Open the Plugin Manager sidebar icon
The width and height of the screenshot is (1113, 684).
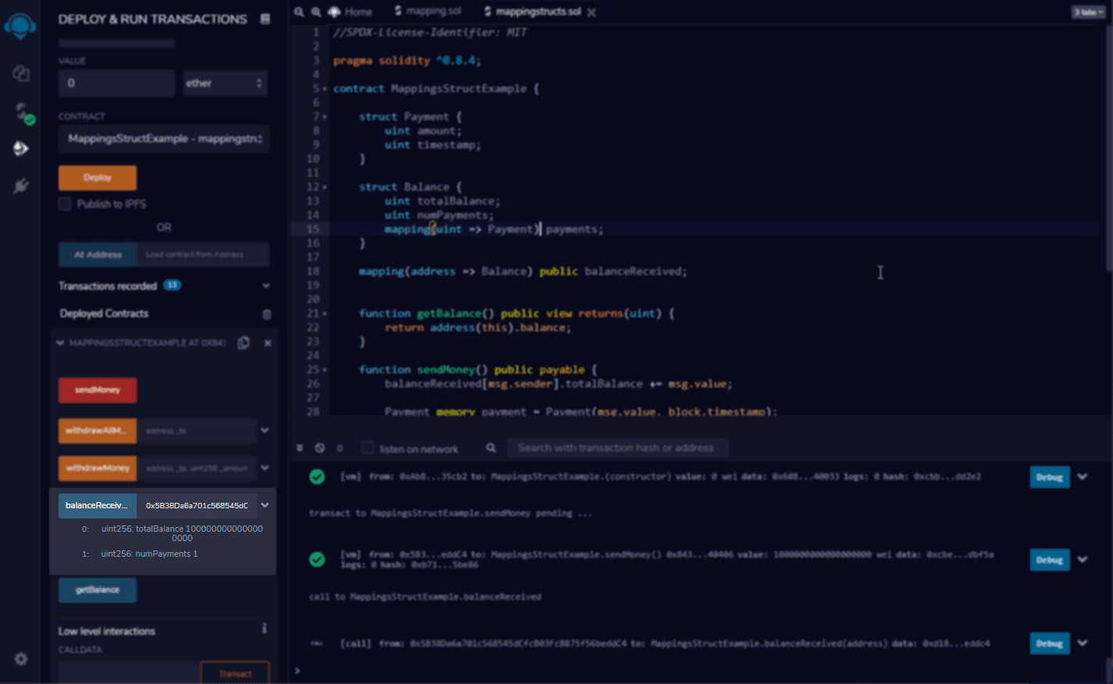click(x=21, y=186)
